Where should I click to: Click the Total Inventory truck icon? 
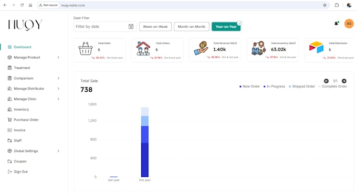point(259,48)
